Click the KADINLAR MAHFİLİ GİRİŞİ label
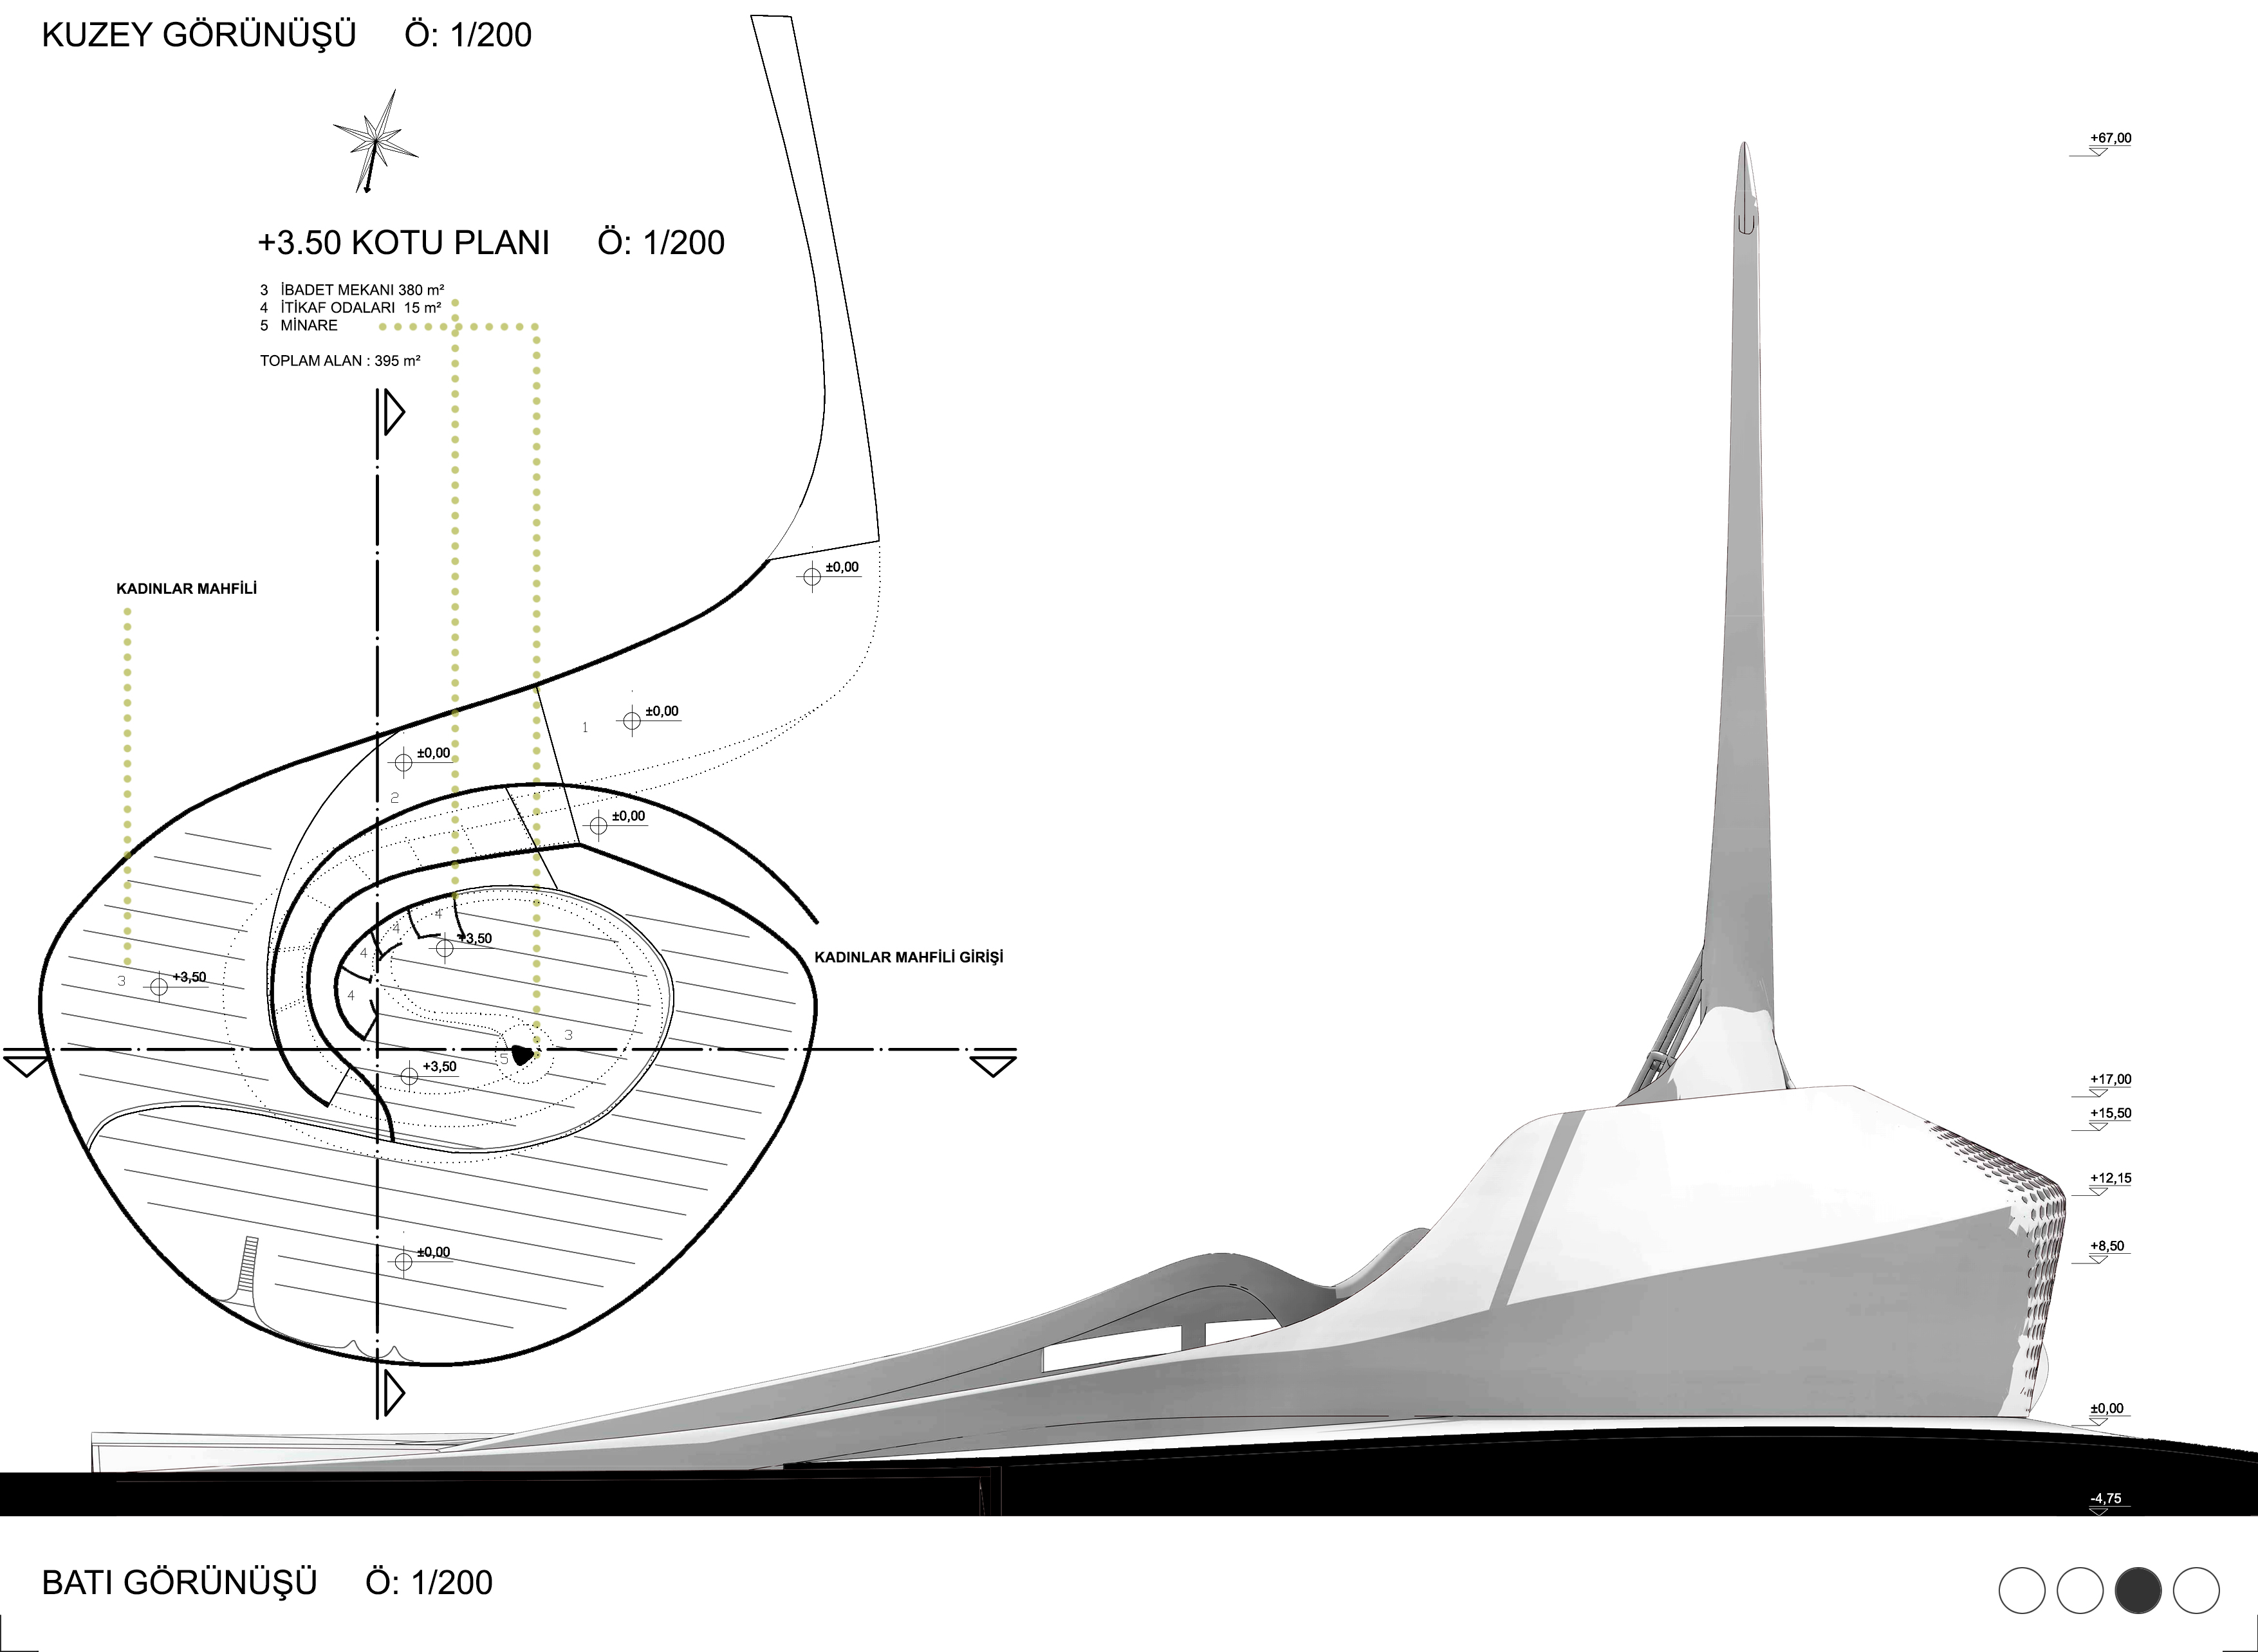The height and width of the screenshot is (1652, 2258). (908, 957)
